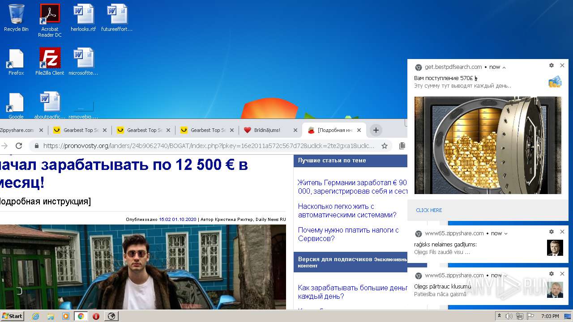The image size is (573, 322).
Task: Open a new Chrome tab
Action: pyautogui.click(x=376, y=130)
